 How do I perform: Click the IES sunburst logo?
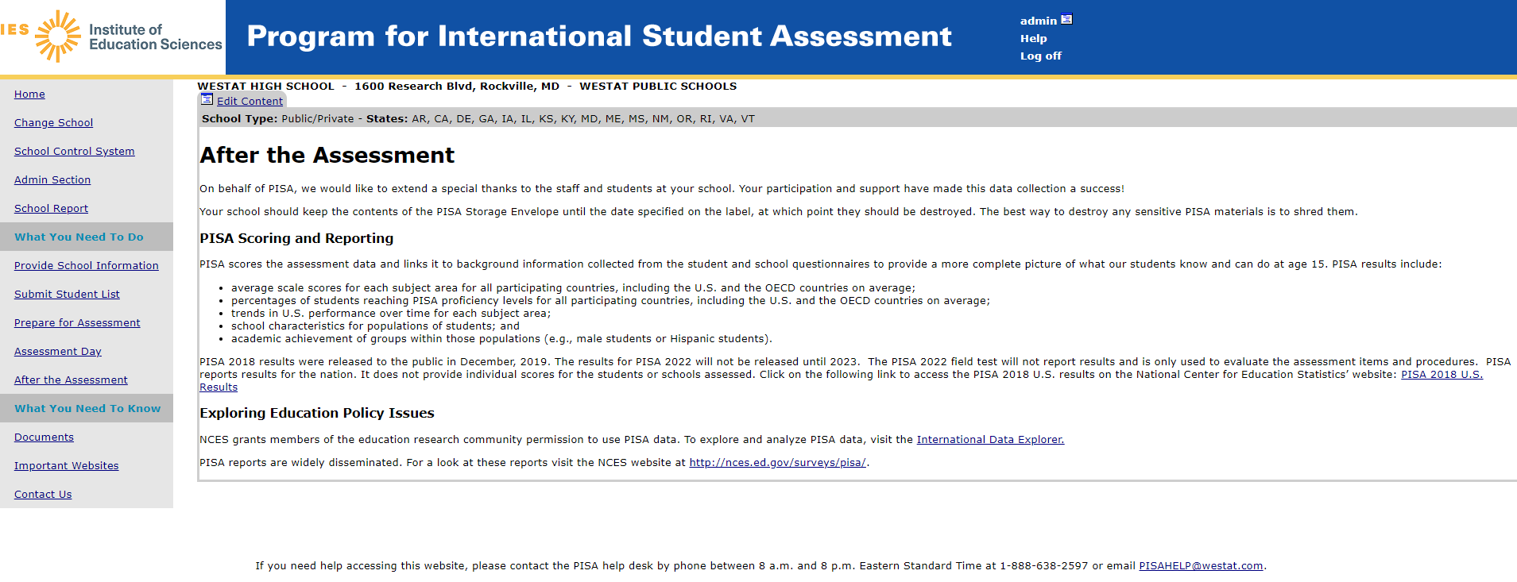click(x=58, y=36)
